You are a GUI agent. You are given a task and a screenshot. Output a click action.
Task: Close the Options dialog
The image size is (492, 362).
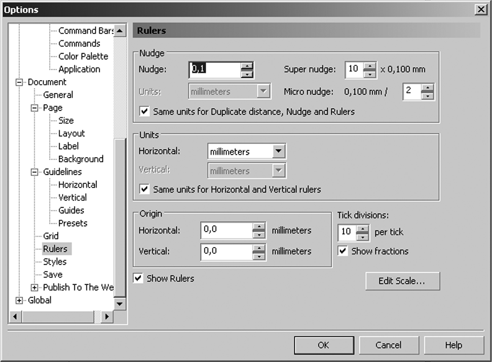coord(481,9)
